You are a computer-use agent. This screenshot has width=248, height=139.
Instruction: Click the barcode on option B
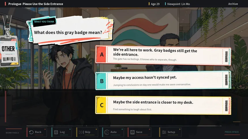point(226,80)
